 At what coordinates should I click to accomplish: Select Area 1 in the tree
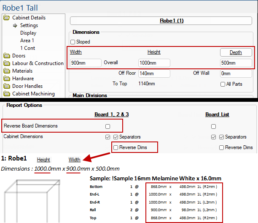pyautogui.click(x=27, y=41)
